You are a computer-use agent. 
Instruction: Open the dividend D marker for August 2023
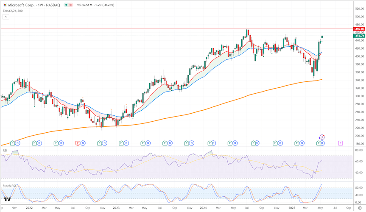[x=170, y=143]
